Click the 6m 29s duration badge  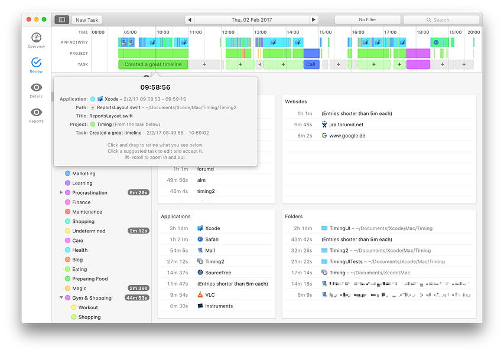point(138,192)
